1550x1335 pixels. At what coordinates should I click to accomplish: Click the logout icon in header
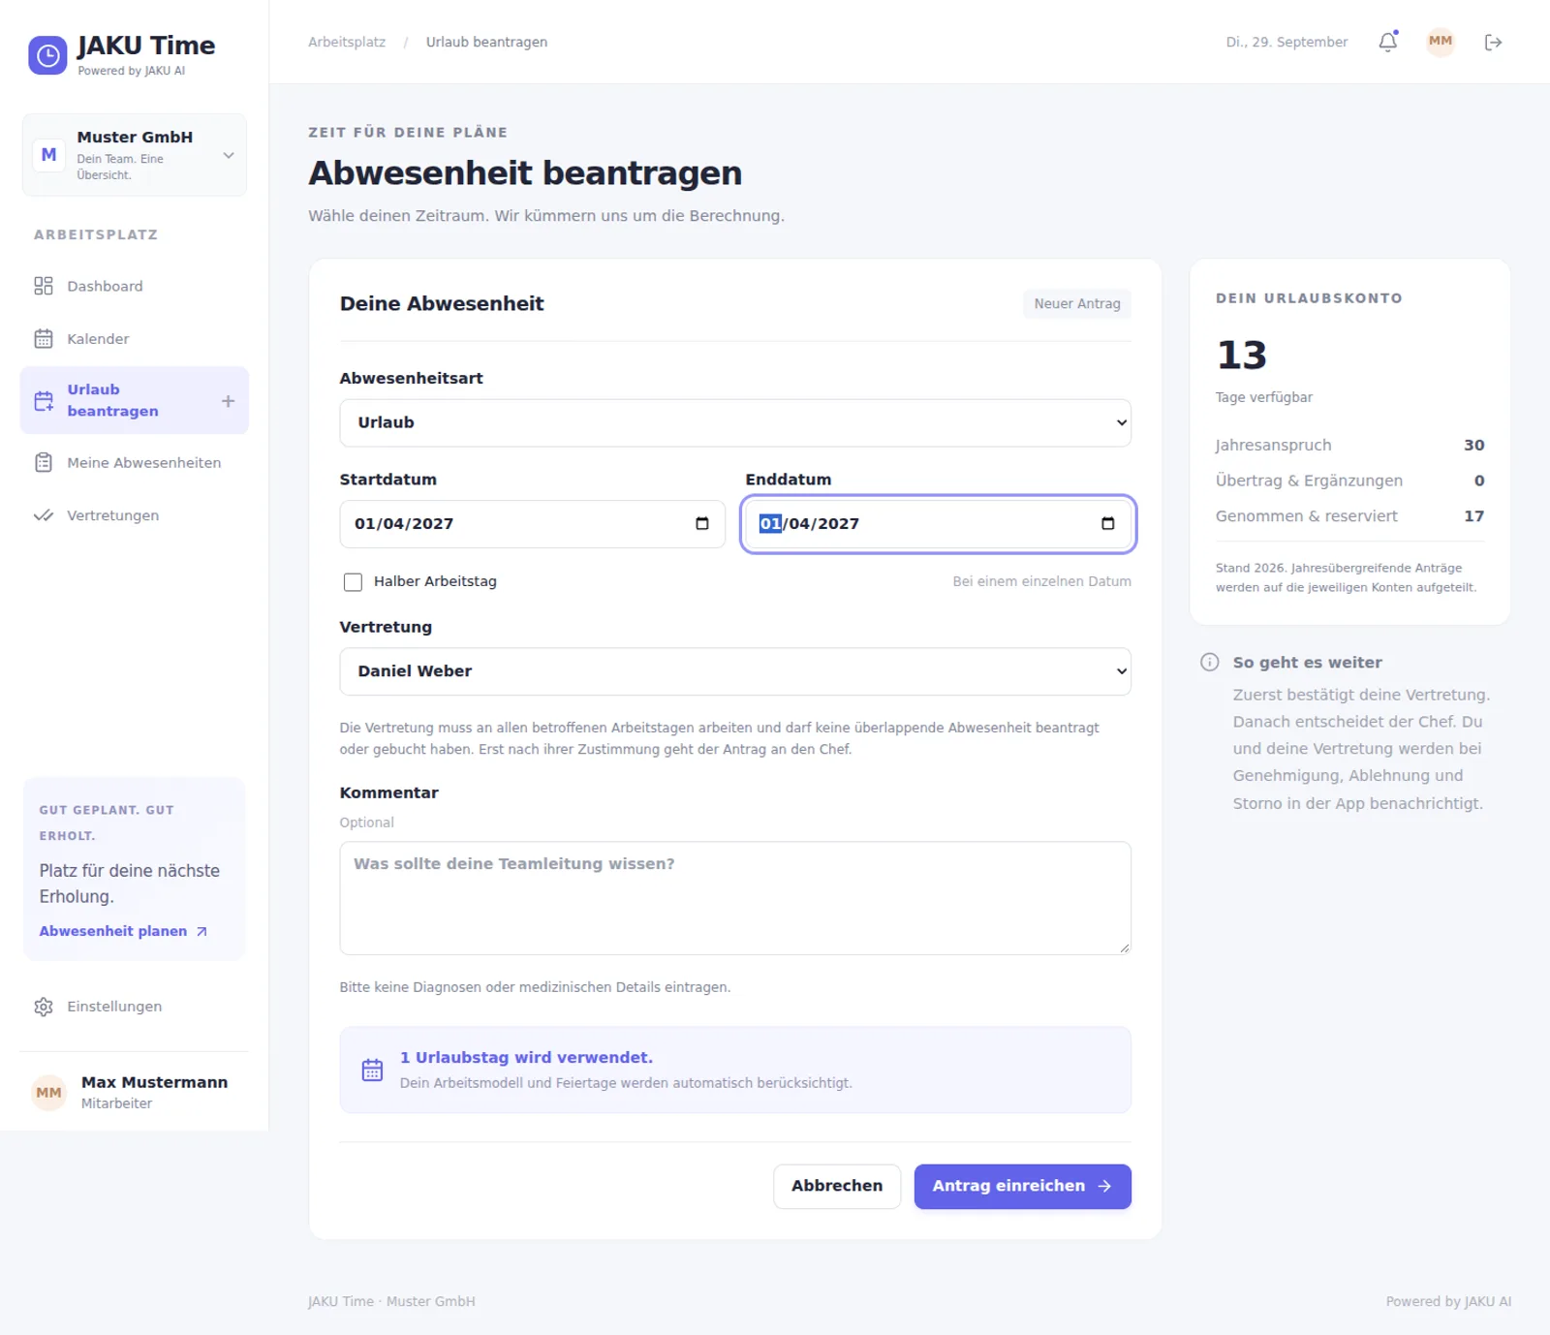coord(1493,42)
